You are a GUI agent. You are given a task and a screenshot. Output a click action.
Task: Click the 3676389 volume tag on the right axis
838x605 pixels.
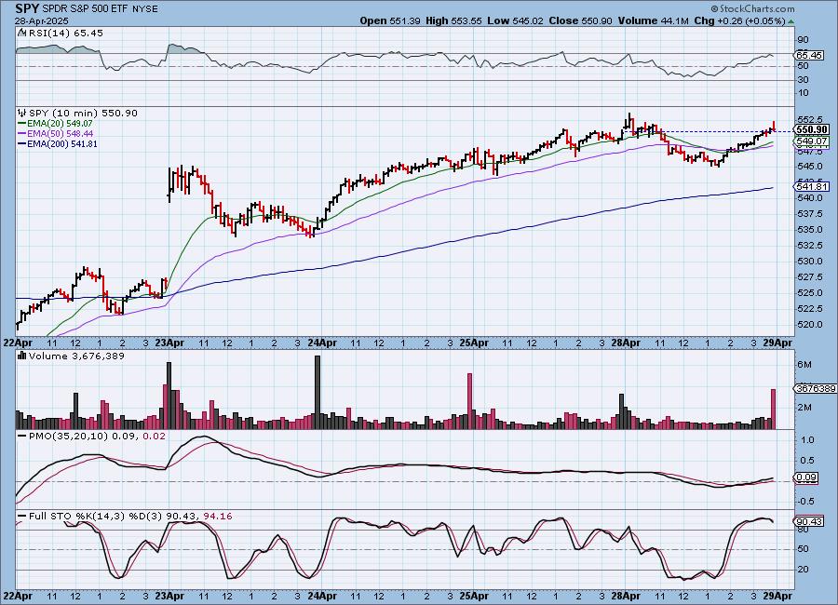(816, 388)
